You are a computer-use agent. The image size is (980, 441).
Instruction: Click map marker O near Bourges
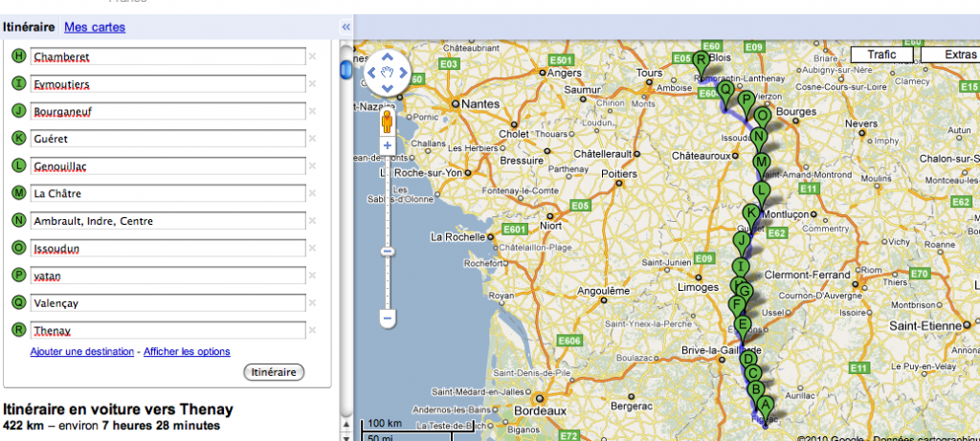pyautogui.click(x=762, y=120)
